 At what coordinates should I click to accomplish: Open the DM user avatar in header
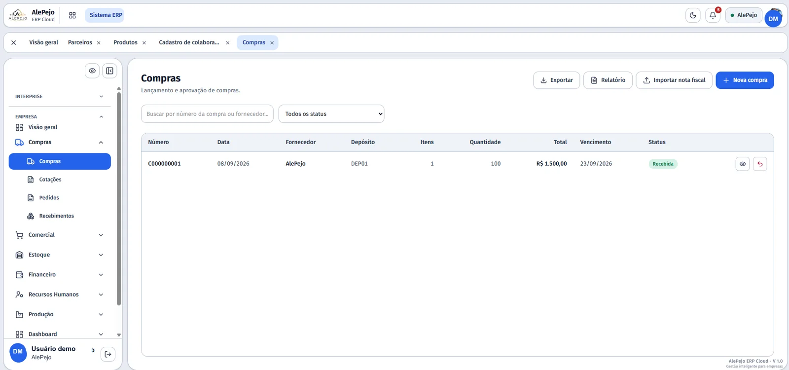tap(773, 18)
